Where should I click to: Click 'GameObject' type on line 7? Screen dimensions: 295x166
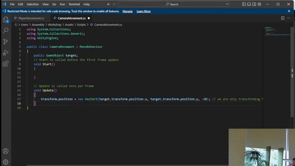[55, 55]
